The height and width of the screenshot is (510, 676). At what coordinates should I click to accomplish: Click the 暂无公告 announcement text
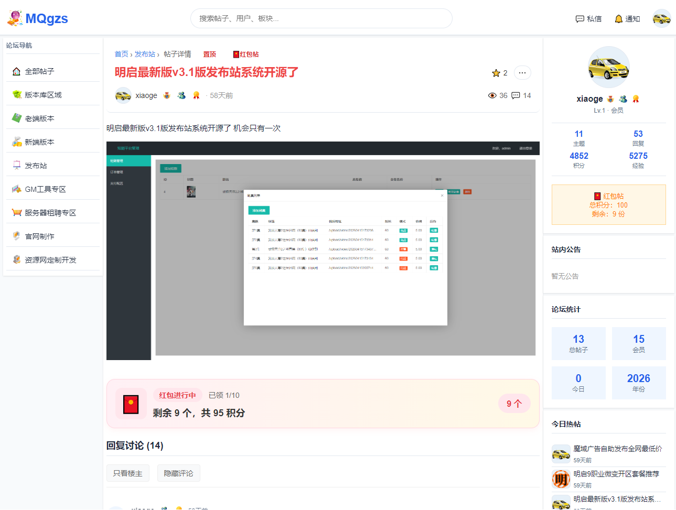point(565,276)
